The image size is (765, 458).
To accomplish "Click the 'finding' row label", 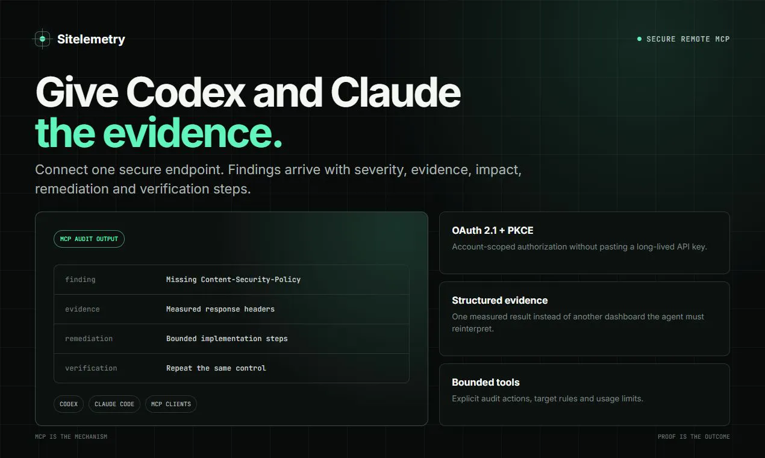I will pyautogui.click(x=80, y=280).
